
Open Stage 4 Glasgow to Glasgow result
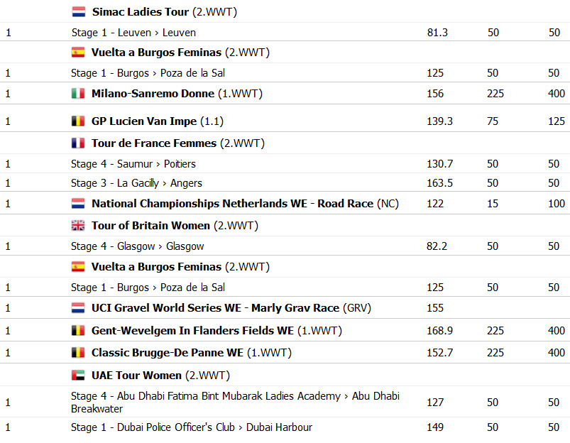pyautogui.click(x=138, y=246)
